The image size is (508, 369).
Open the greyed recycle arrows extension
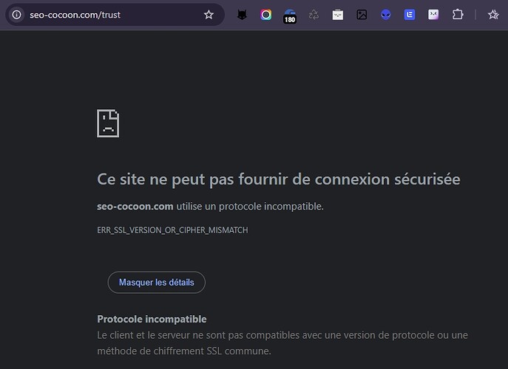tap(314, 15)
